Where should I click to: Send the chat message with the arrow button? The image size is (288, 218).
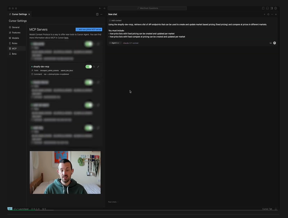click(275, 43)
